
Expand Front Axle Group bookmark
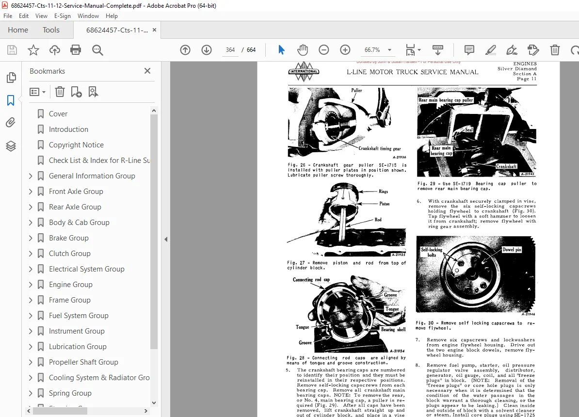31,192
